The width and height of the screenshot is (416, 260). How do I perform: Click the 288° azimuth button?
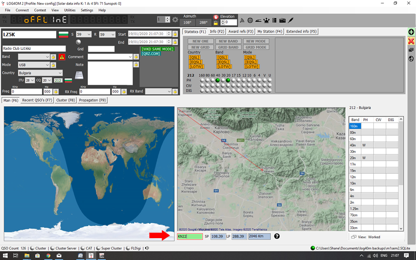[203, 22]
